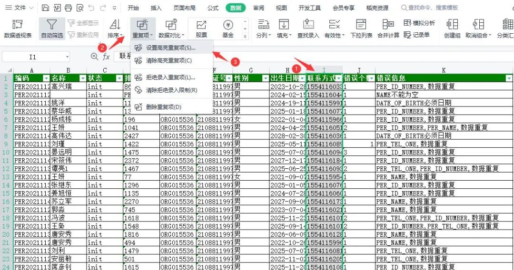Image resolution: width=514 pixels, height=270 pixels.
Task: Open filter dropdown for 错误信息 column
Action: pos(509,78)
